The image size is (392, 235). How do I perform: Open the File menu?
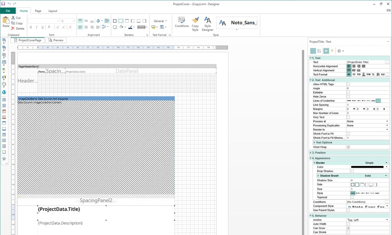coord(8,11)
